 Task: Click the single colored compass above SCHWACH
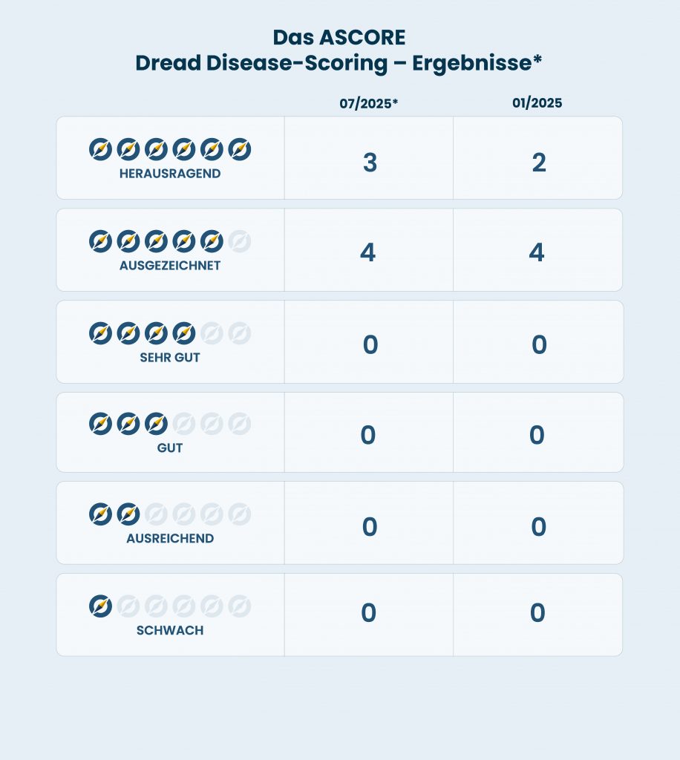(x=100, y=606)
